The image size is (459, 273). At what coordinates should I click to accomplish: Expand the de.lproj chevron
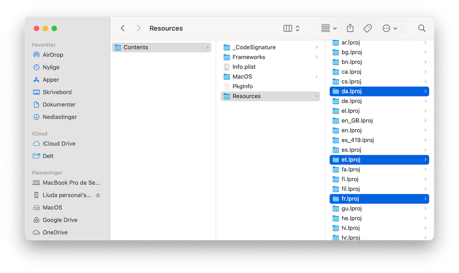425,101
